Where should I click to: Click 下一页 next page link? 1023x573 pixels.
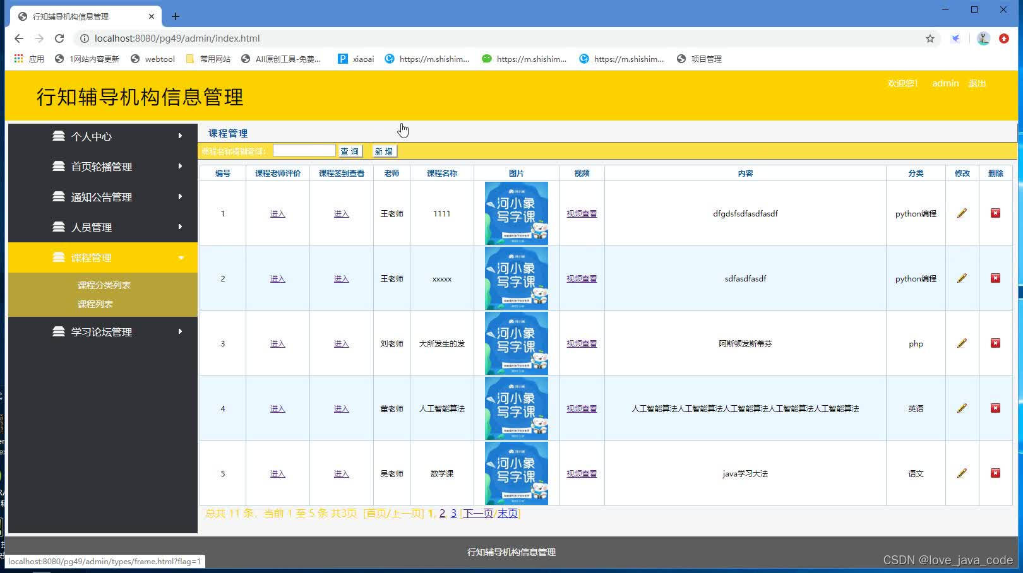pyautogui.click(x=478, y=514)
